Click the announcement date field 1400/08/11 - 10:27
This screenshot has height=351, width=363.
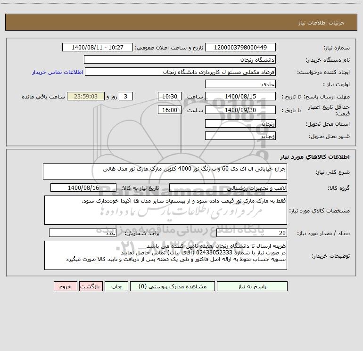(98, 47)
